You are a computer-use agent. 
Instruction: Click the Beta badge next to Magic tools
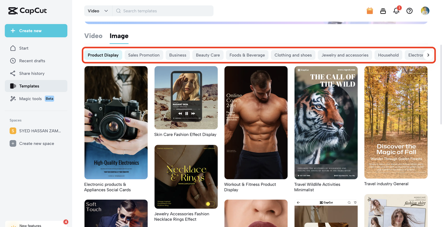coord(49,98)
